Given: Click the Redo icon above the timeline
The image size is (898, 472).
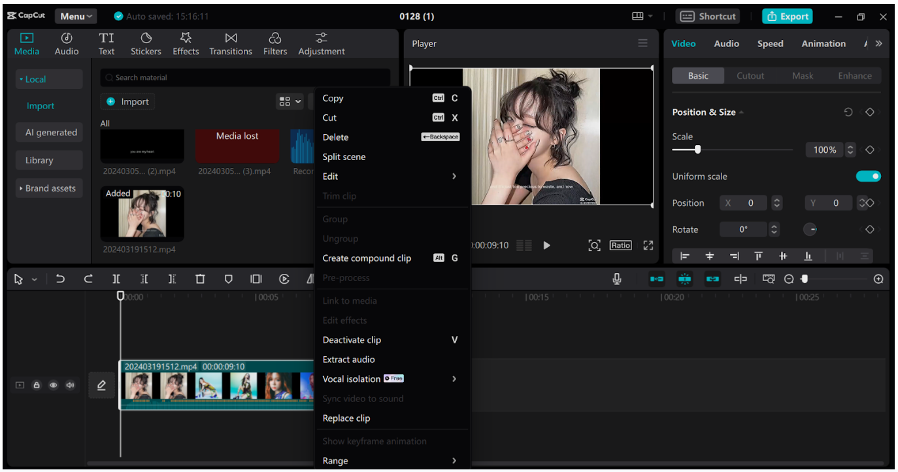Looking at the screenshot, I should tap(88, 279).
